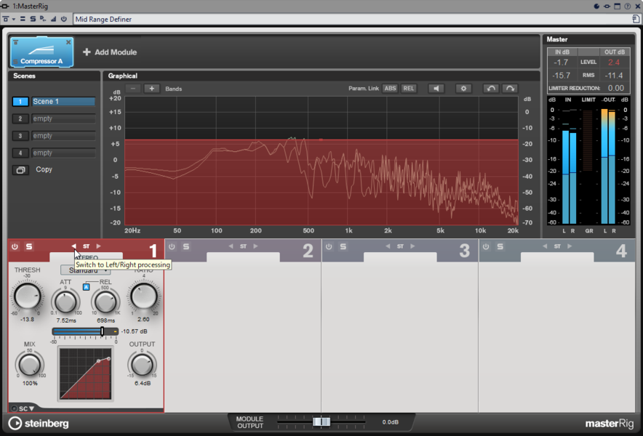Image resolution: width=643 pixels, height=436 pixels.
Task: Add a band with the plus button
Action: coord(151,89)
